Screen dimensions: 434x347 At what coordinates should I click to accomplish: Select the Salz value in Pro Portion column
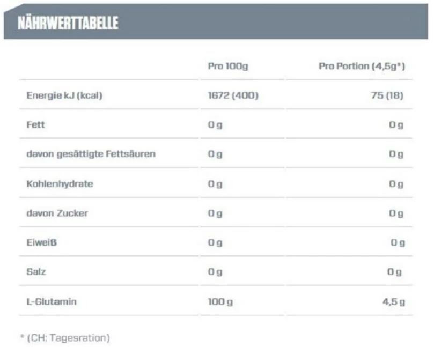(x=394, y=272)
